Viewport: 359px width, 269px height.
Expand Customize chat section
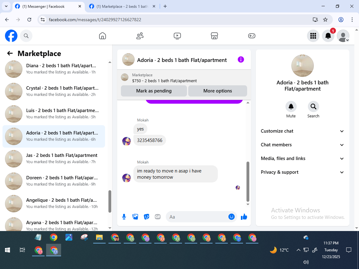click(x=303, y=131)
